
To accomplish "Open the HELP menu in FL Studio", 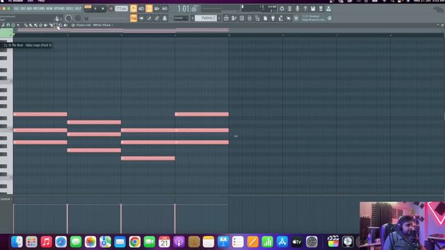I will point(78,8).
